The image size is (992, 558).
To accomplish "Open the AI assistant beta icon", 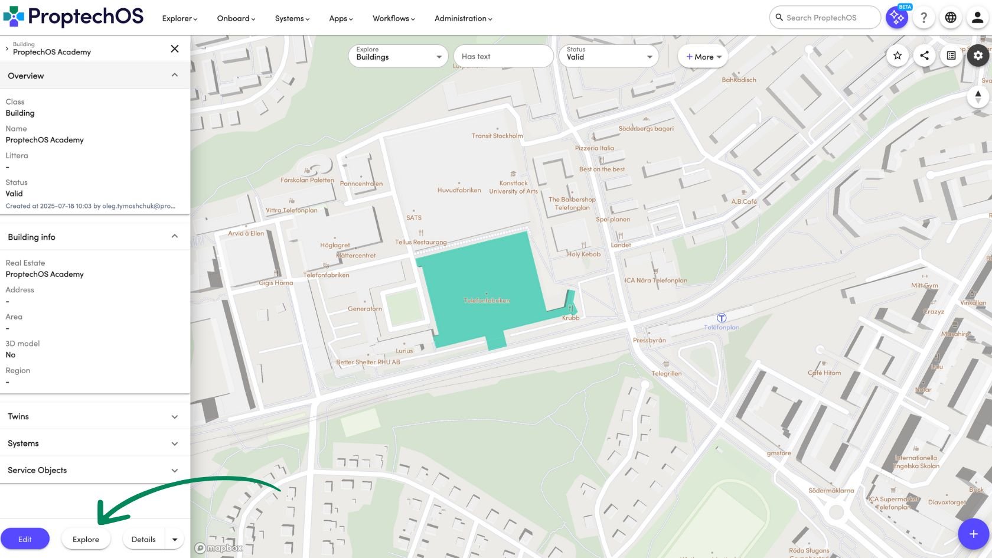I will (x=896, y=18).
